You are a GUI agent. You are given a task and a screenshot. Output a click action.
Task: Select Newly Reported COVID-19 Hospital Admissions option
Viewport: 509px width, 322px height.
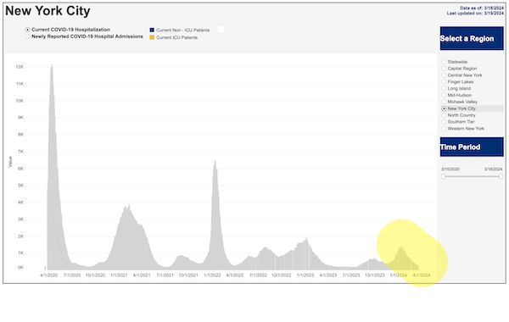click(x=28, y=36)
